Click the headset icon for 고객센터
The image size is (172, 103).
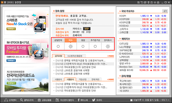click(x=6, y=100)
